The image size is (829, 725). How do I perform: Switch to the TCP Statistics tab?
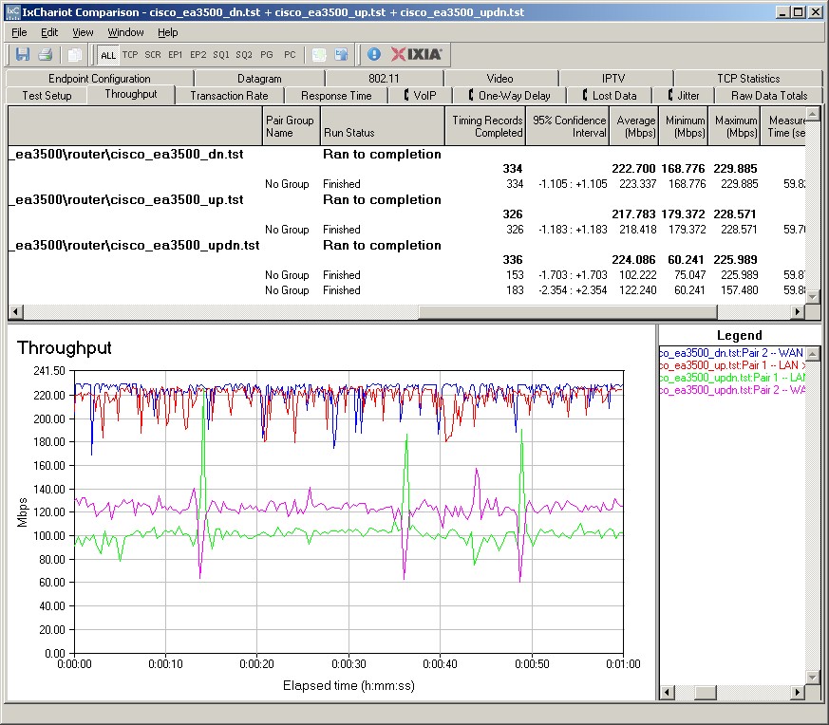(748, 78)
